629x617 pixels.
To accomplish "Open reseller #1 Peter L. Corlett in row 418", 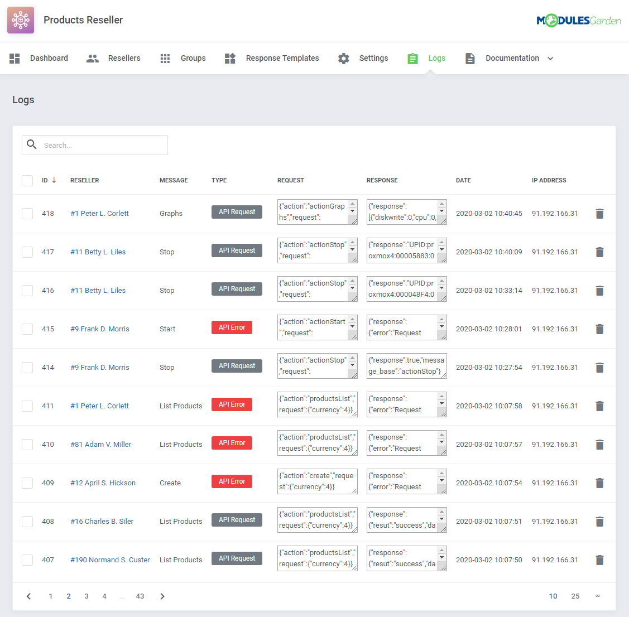I will pos(99,214).
